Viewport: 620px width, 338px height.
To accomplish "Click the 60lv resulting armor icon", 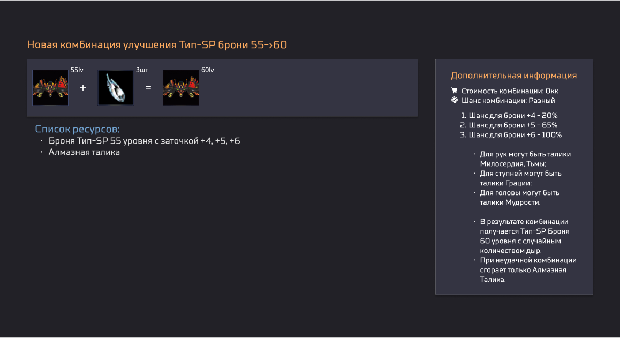I will coord(181,87).
